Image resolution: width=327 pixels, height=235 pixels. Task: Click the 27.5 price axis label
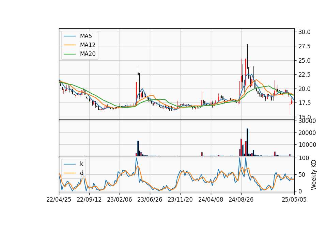pyautogui.click(x=305, y=46)
